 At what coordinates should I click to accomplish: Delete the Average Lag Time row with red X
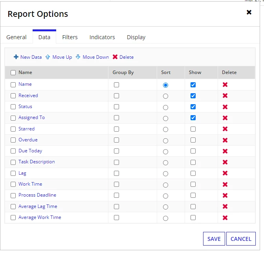coord(225,206)
